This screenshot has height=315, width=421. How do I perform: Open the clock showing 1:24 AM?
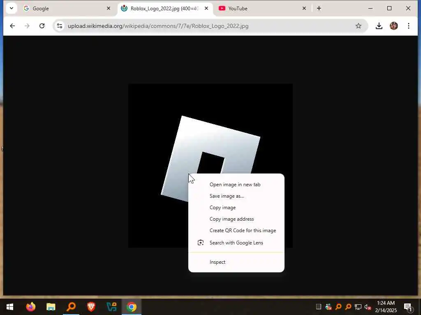[x=386, y=307]
